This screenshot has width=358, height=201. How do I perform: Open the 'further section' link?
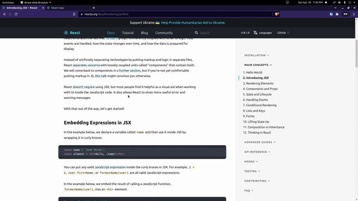click(x=130, y=71)
